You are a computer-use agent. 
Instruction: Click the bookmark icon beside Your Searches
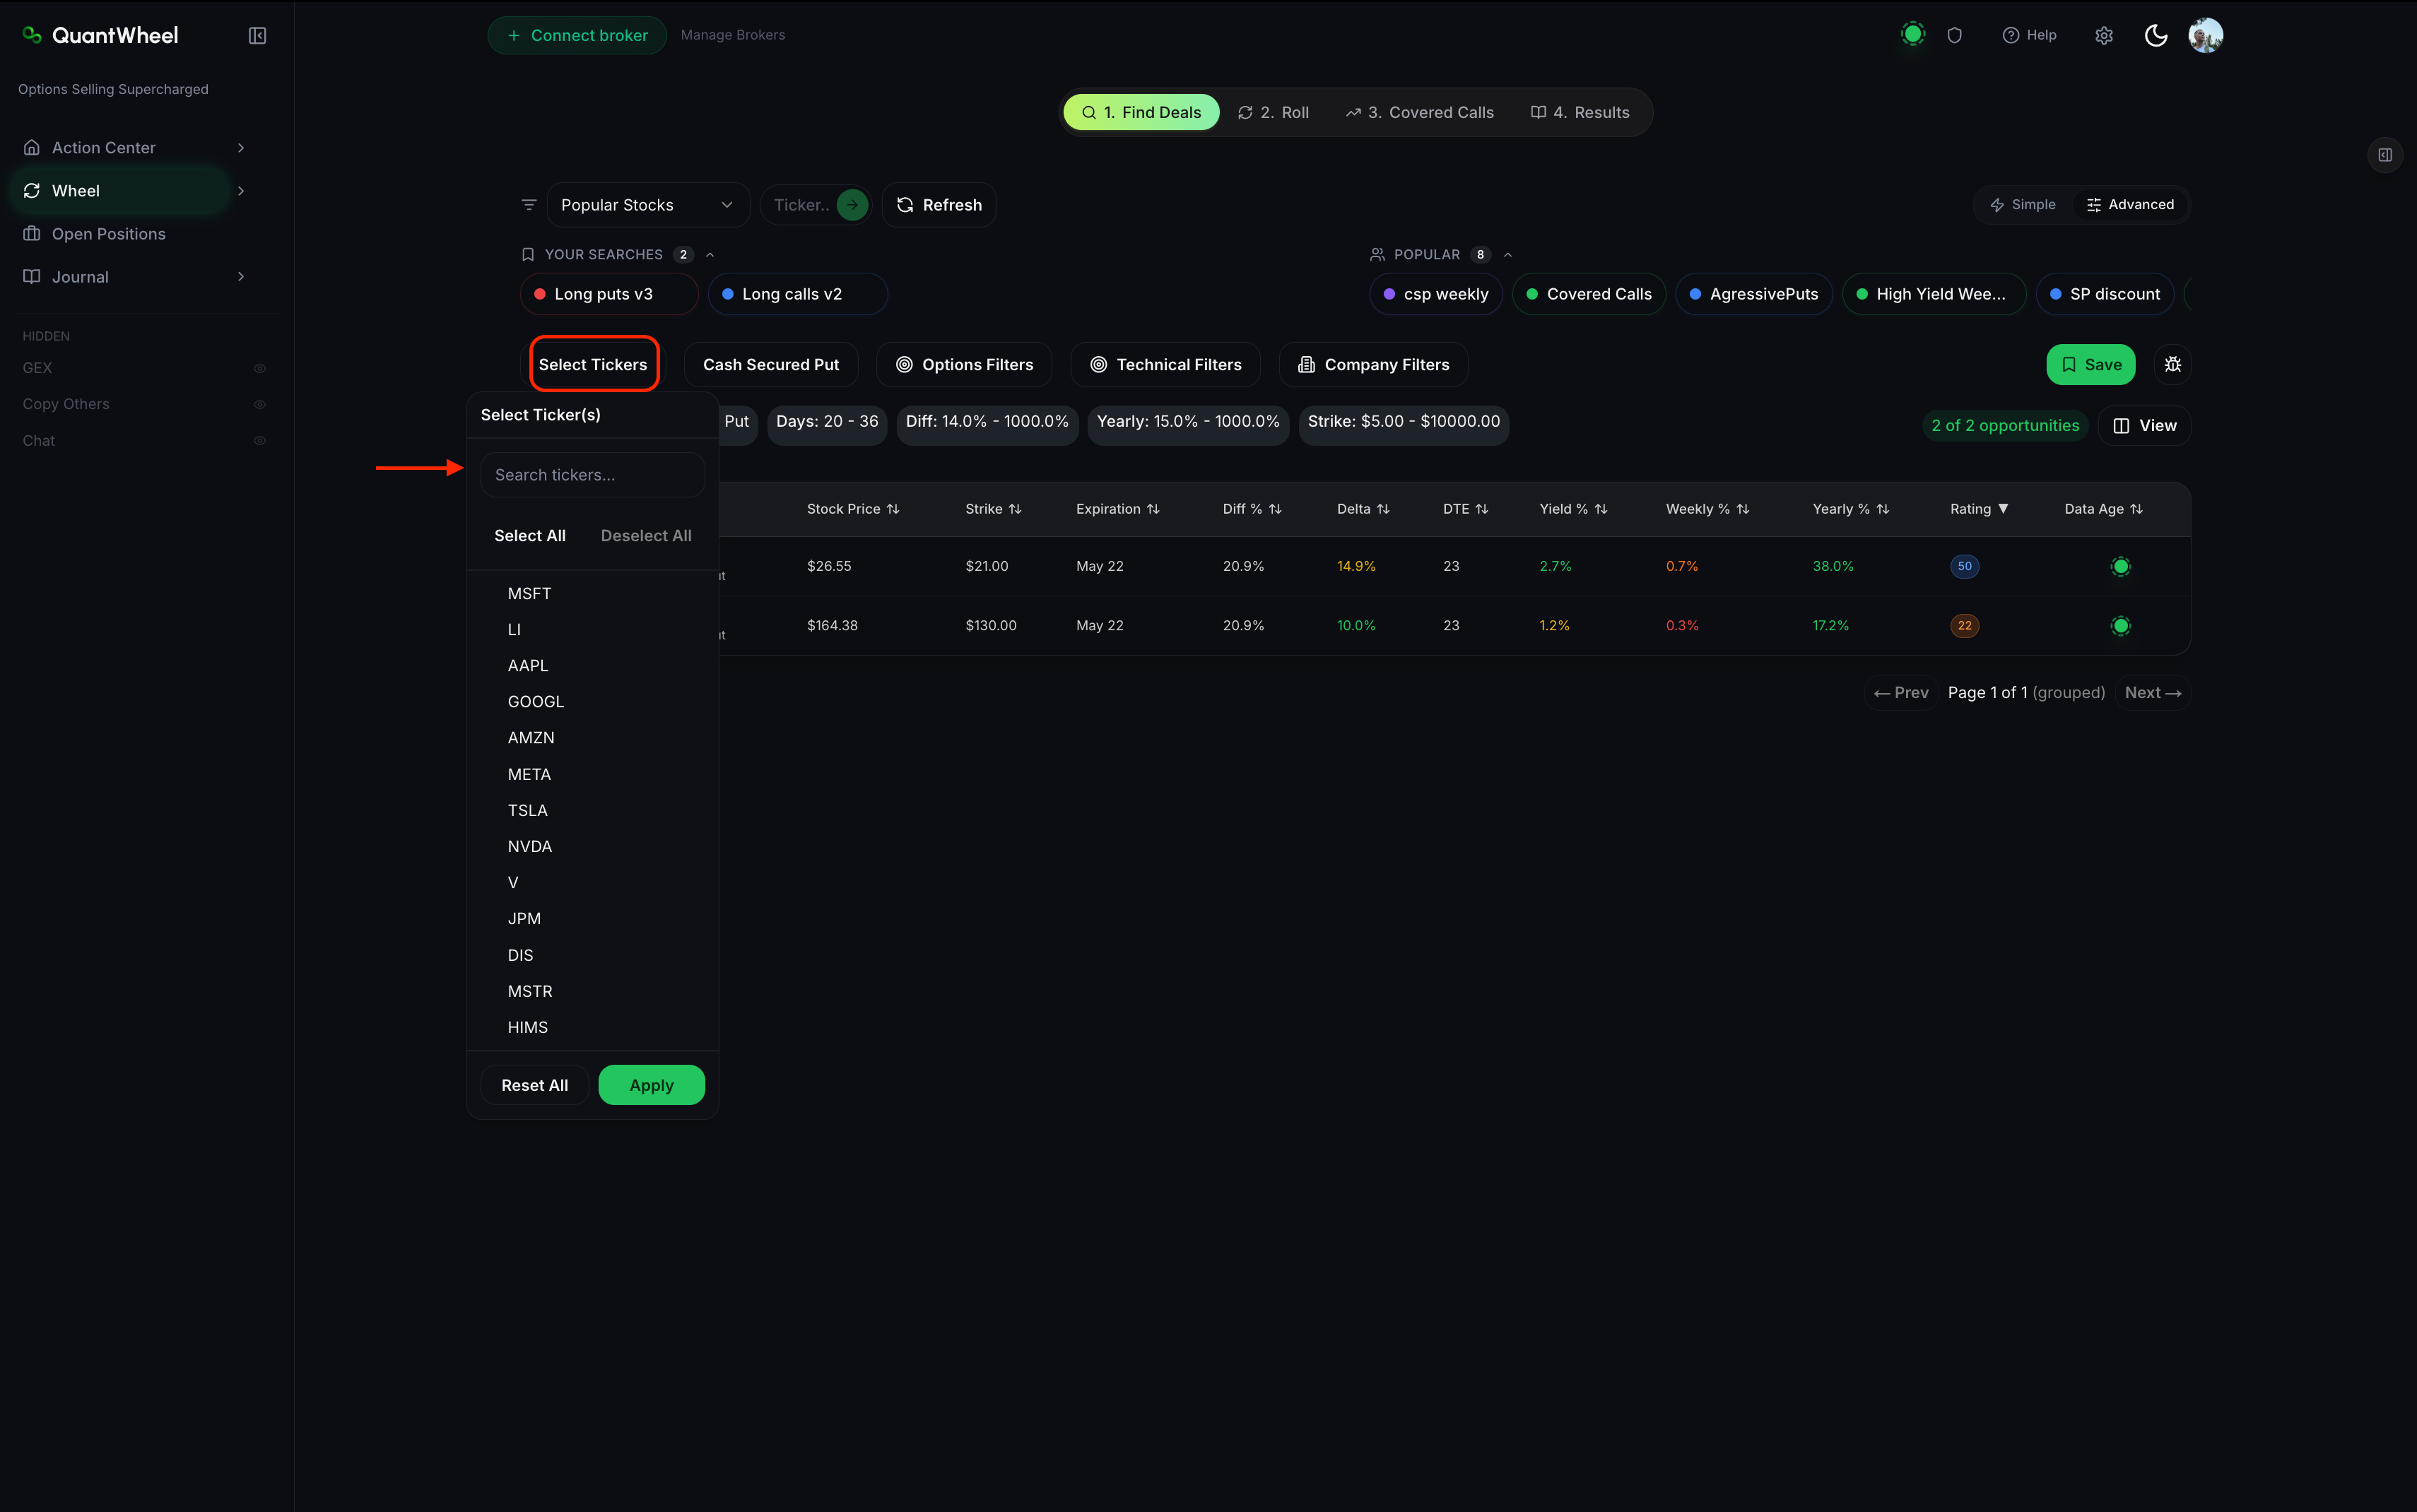click(x=528, y=255)
